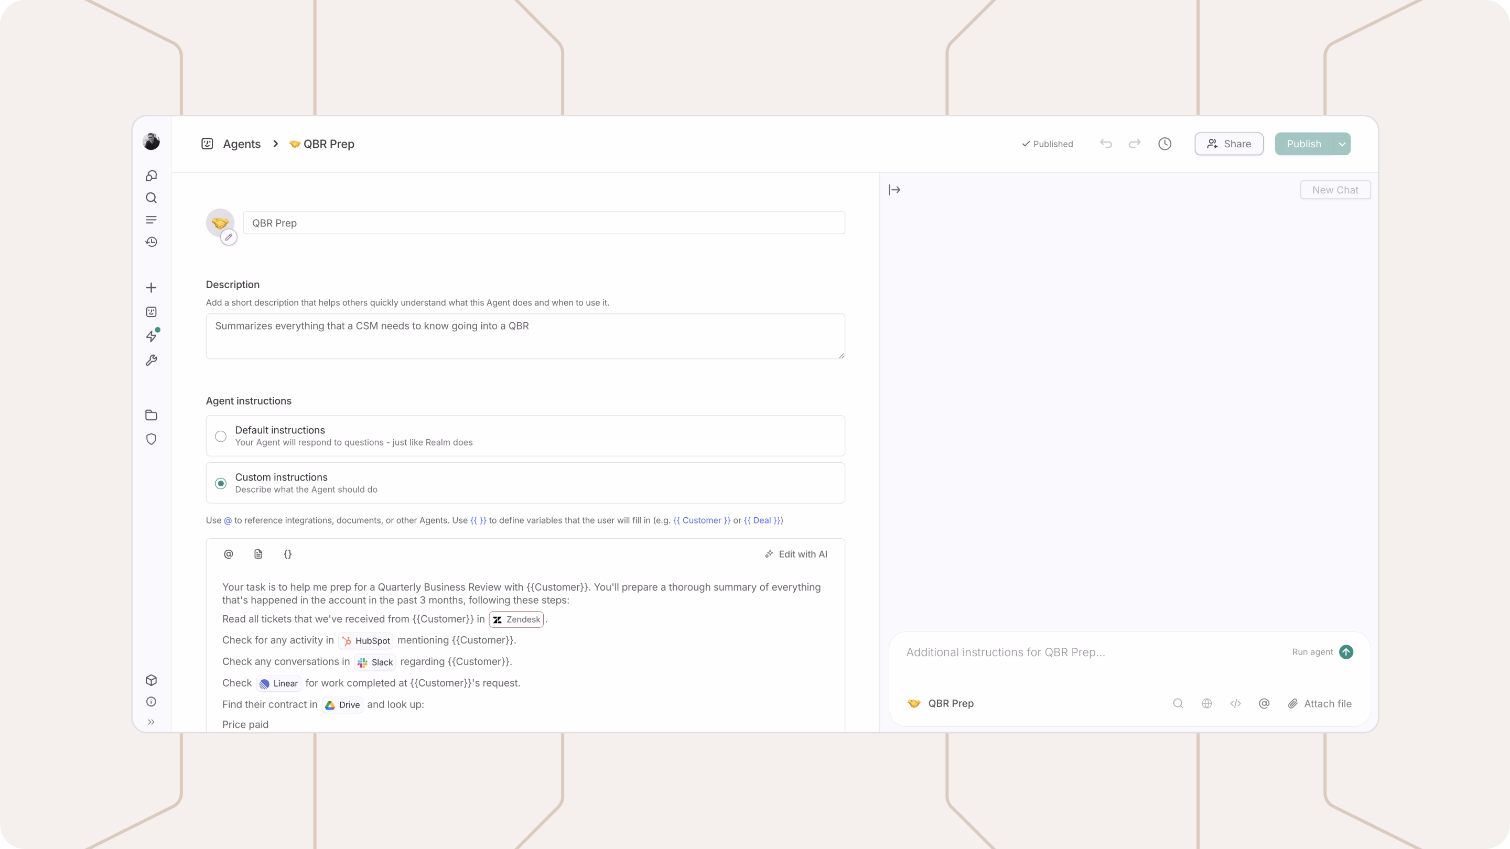Expand the sidebar with double chevron
1510x849 pixels.
click(x=151, y=722)
